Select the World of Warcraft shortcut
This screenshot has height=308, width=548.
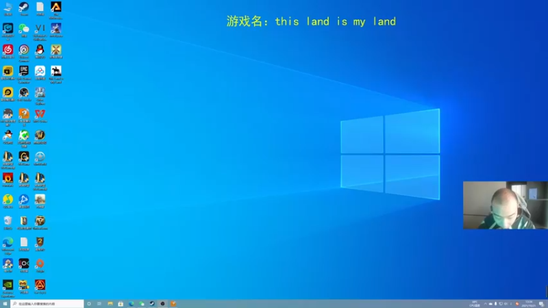pos(40,137)
